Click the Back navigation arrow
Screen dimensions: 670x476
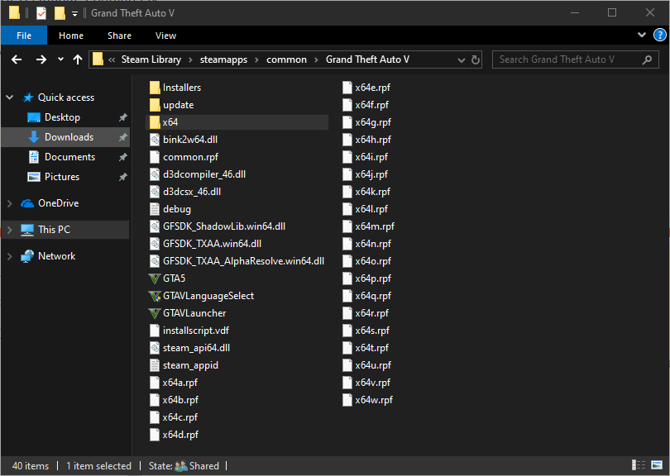(16, 59)
